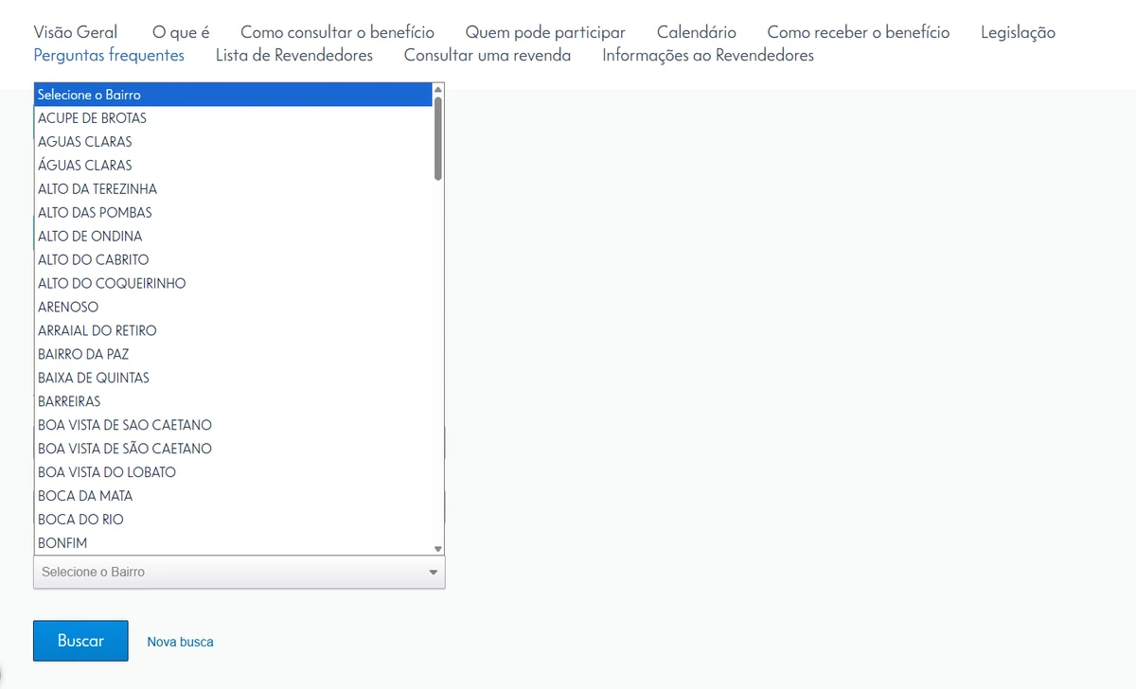Open Legislação menu item
The image size is (1136, 689).
(1018, 32)
